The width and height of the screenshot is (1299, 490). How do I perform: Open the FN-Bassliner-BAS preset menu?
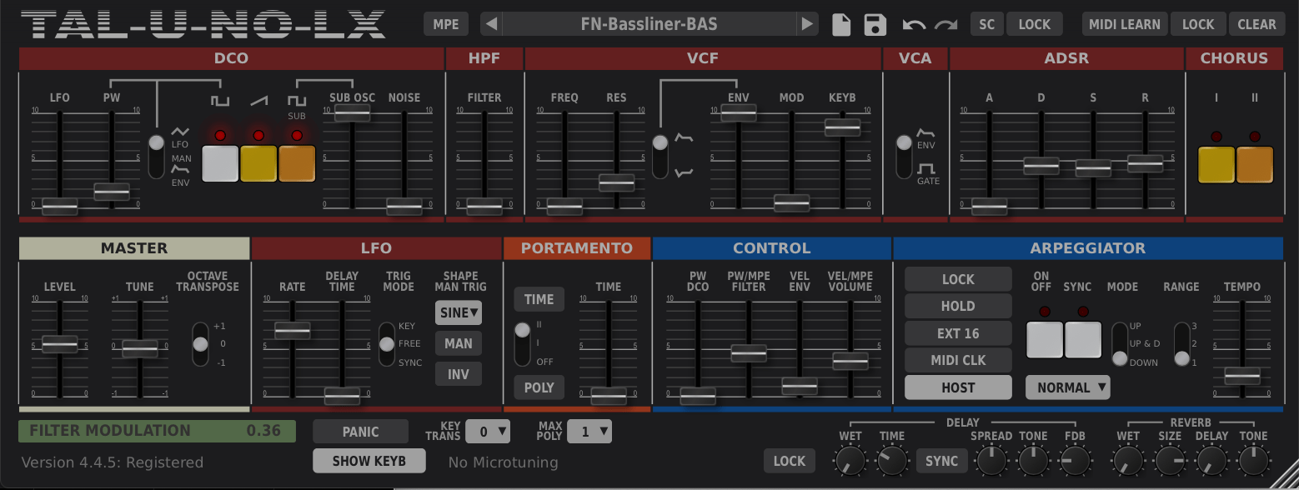[649, 24]
